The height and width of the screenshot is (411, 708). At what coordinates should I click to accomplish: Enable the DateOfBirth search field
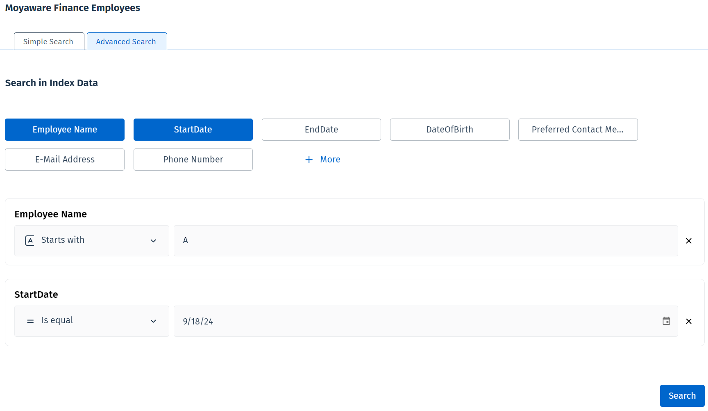coord(449,130)
